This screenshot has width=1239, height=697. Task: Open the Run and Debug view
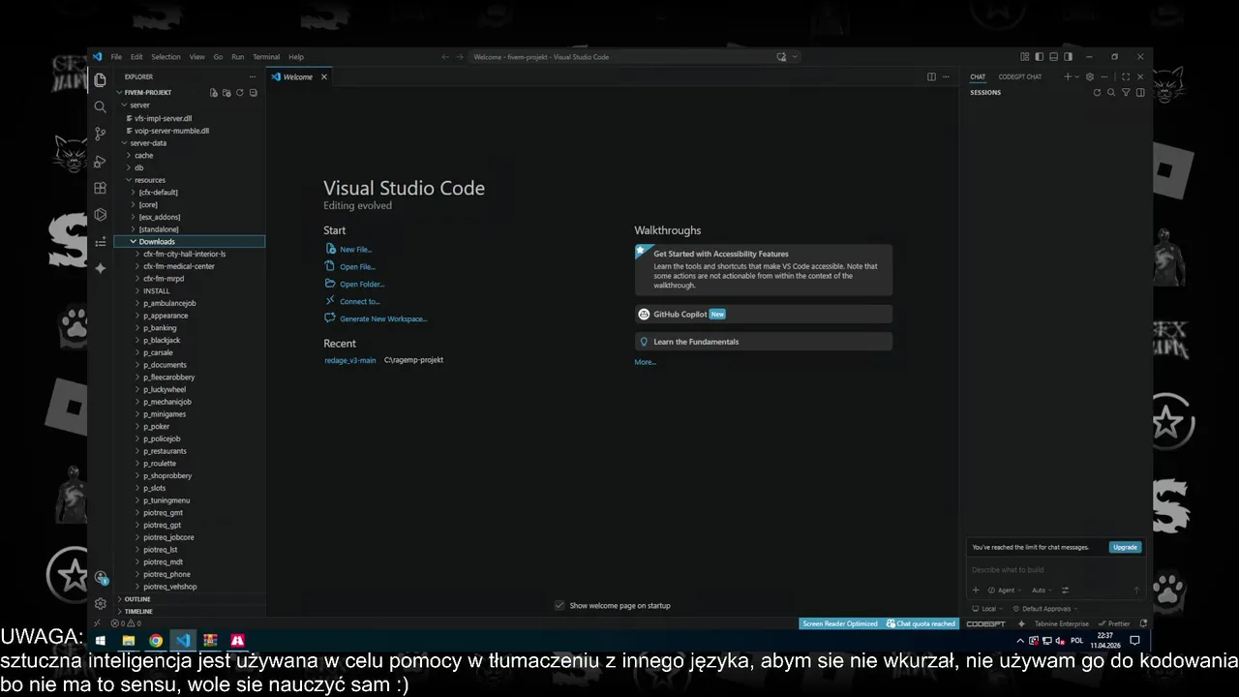pos(100,161)
